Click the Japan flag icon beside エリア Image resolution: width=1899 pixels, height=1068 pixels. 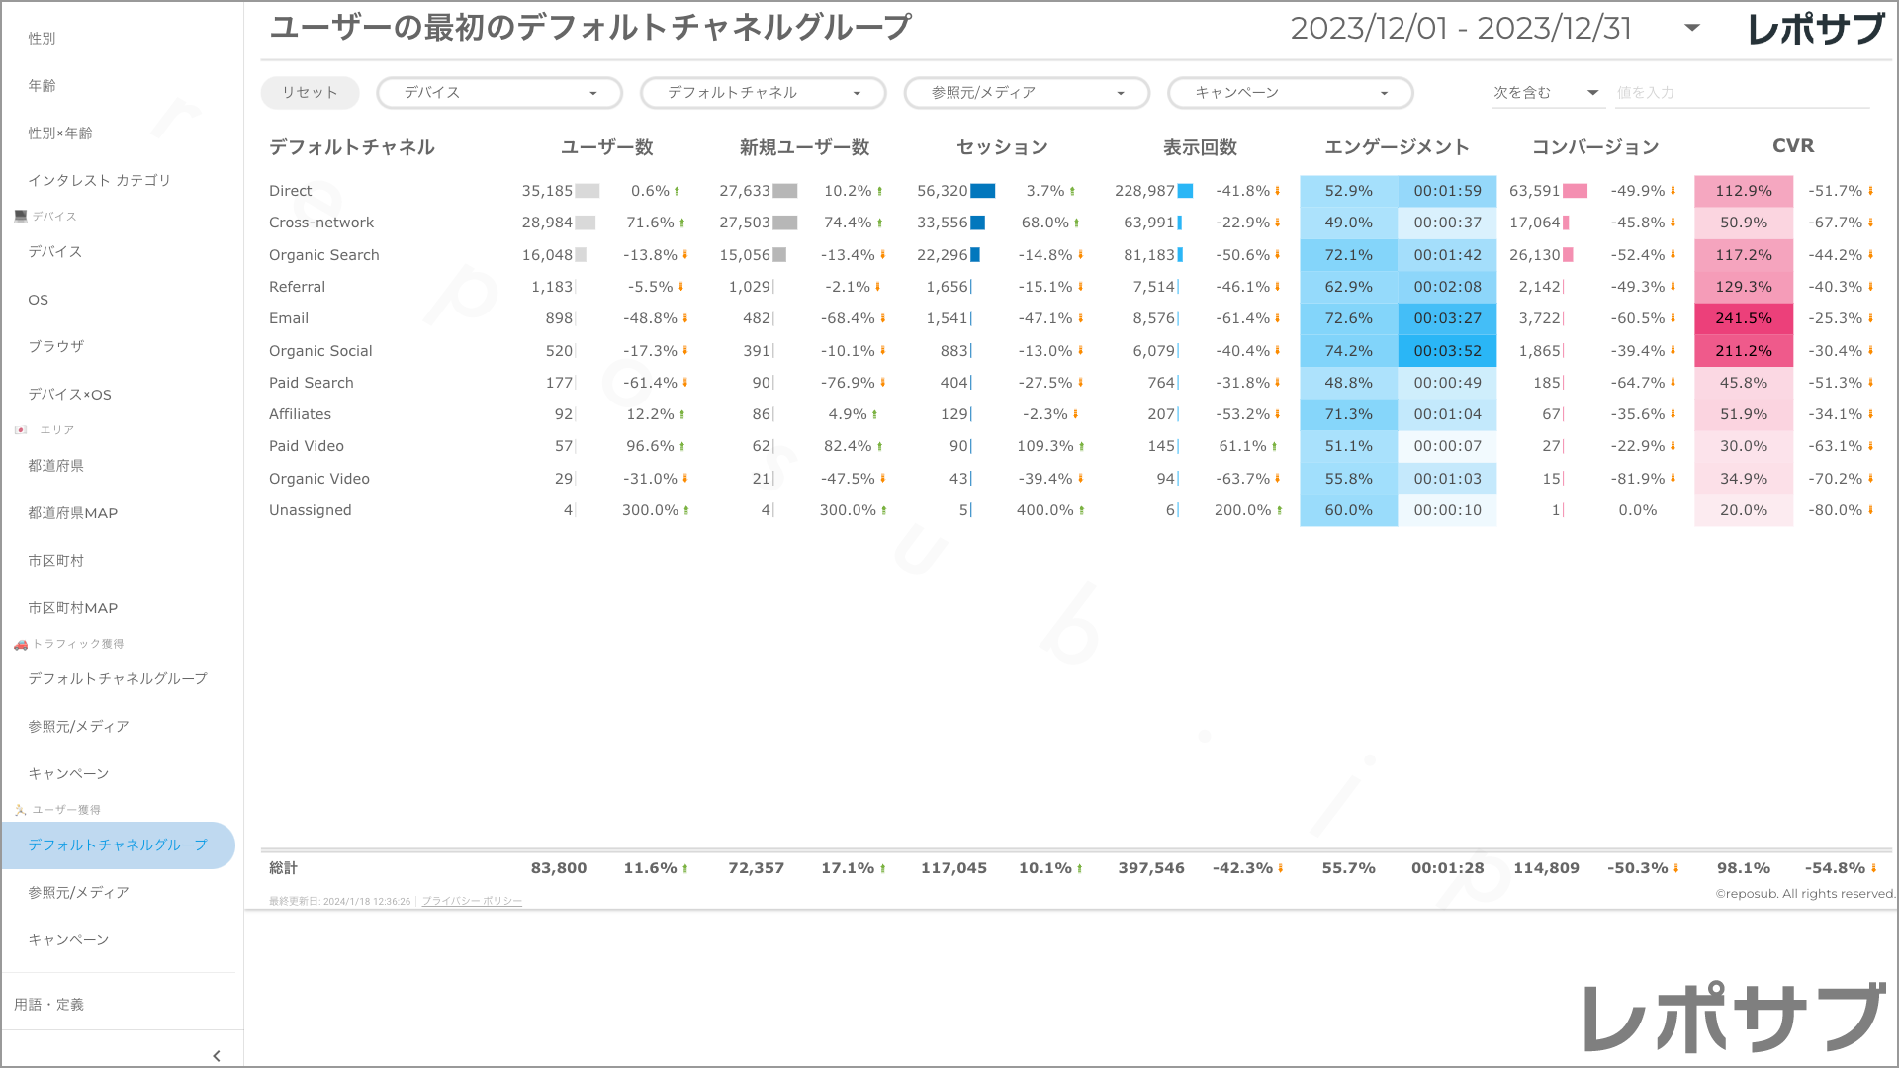(x=21, y=430)
